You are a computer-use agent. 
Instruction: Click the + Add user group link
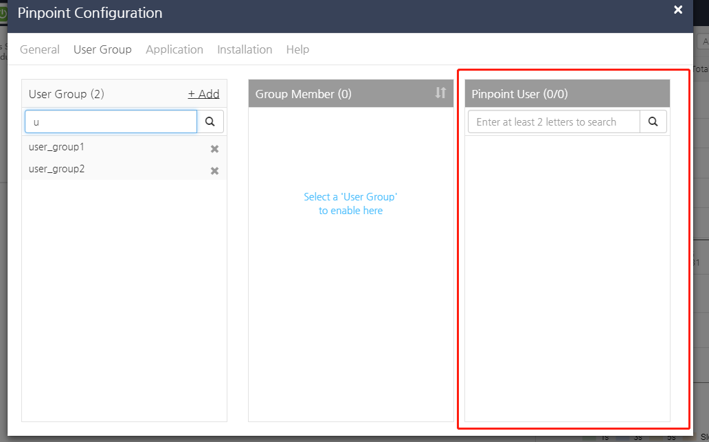pos(203,94)
